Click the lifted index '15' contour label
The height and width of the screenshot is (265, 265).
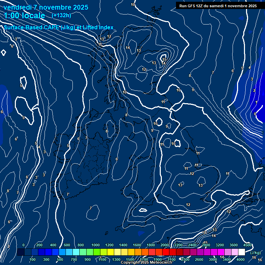(164, 59)
